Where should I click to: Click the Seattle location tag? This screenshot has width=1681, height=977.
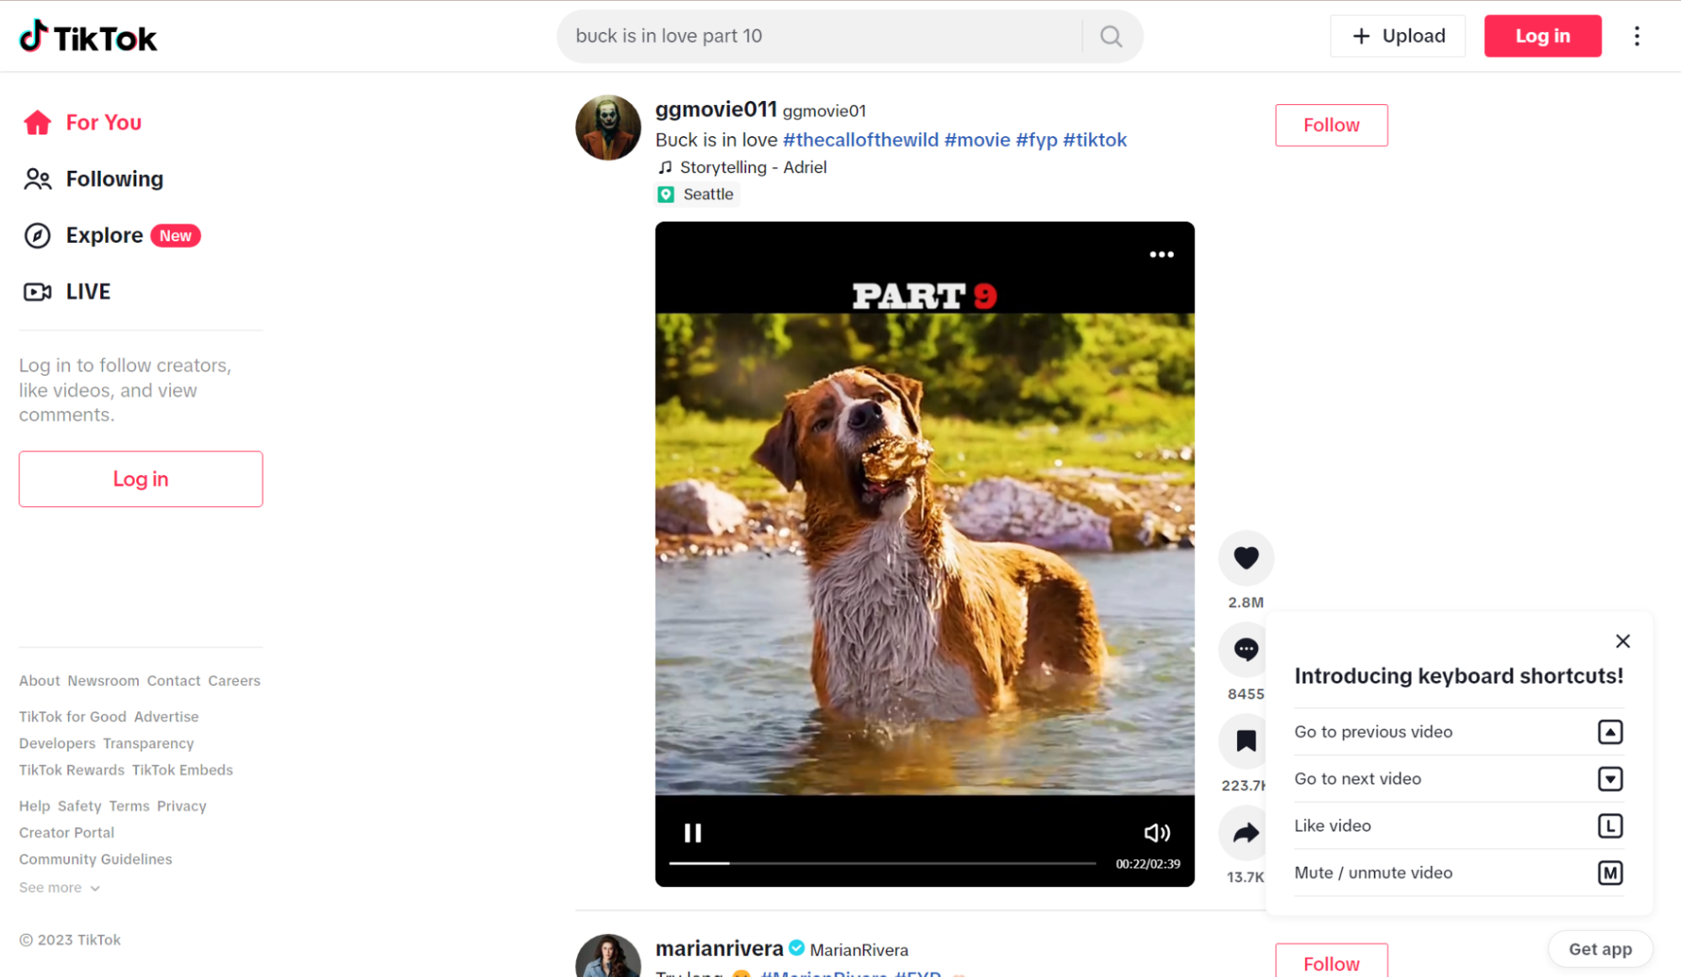click(697, 194)
